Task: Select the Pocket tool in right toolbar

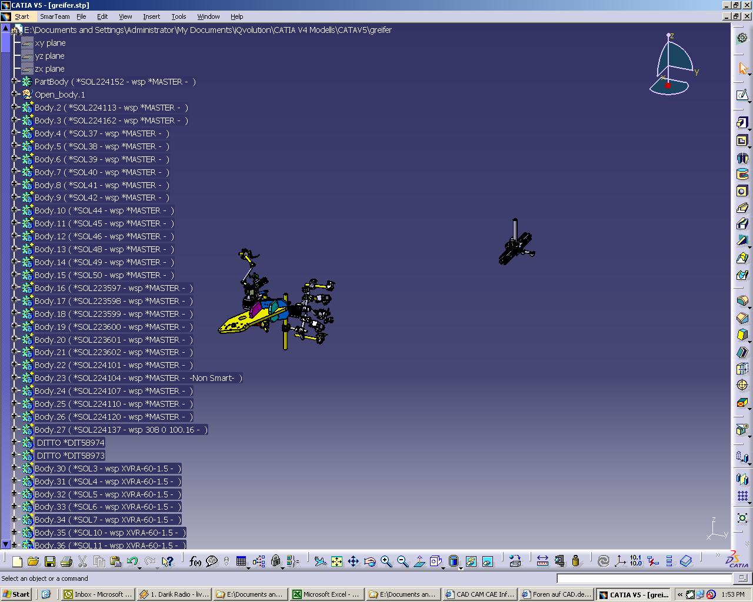Action: (x=742, y=141)
